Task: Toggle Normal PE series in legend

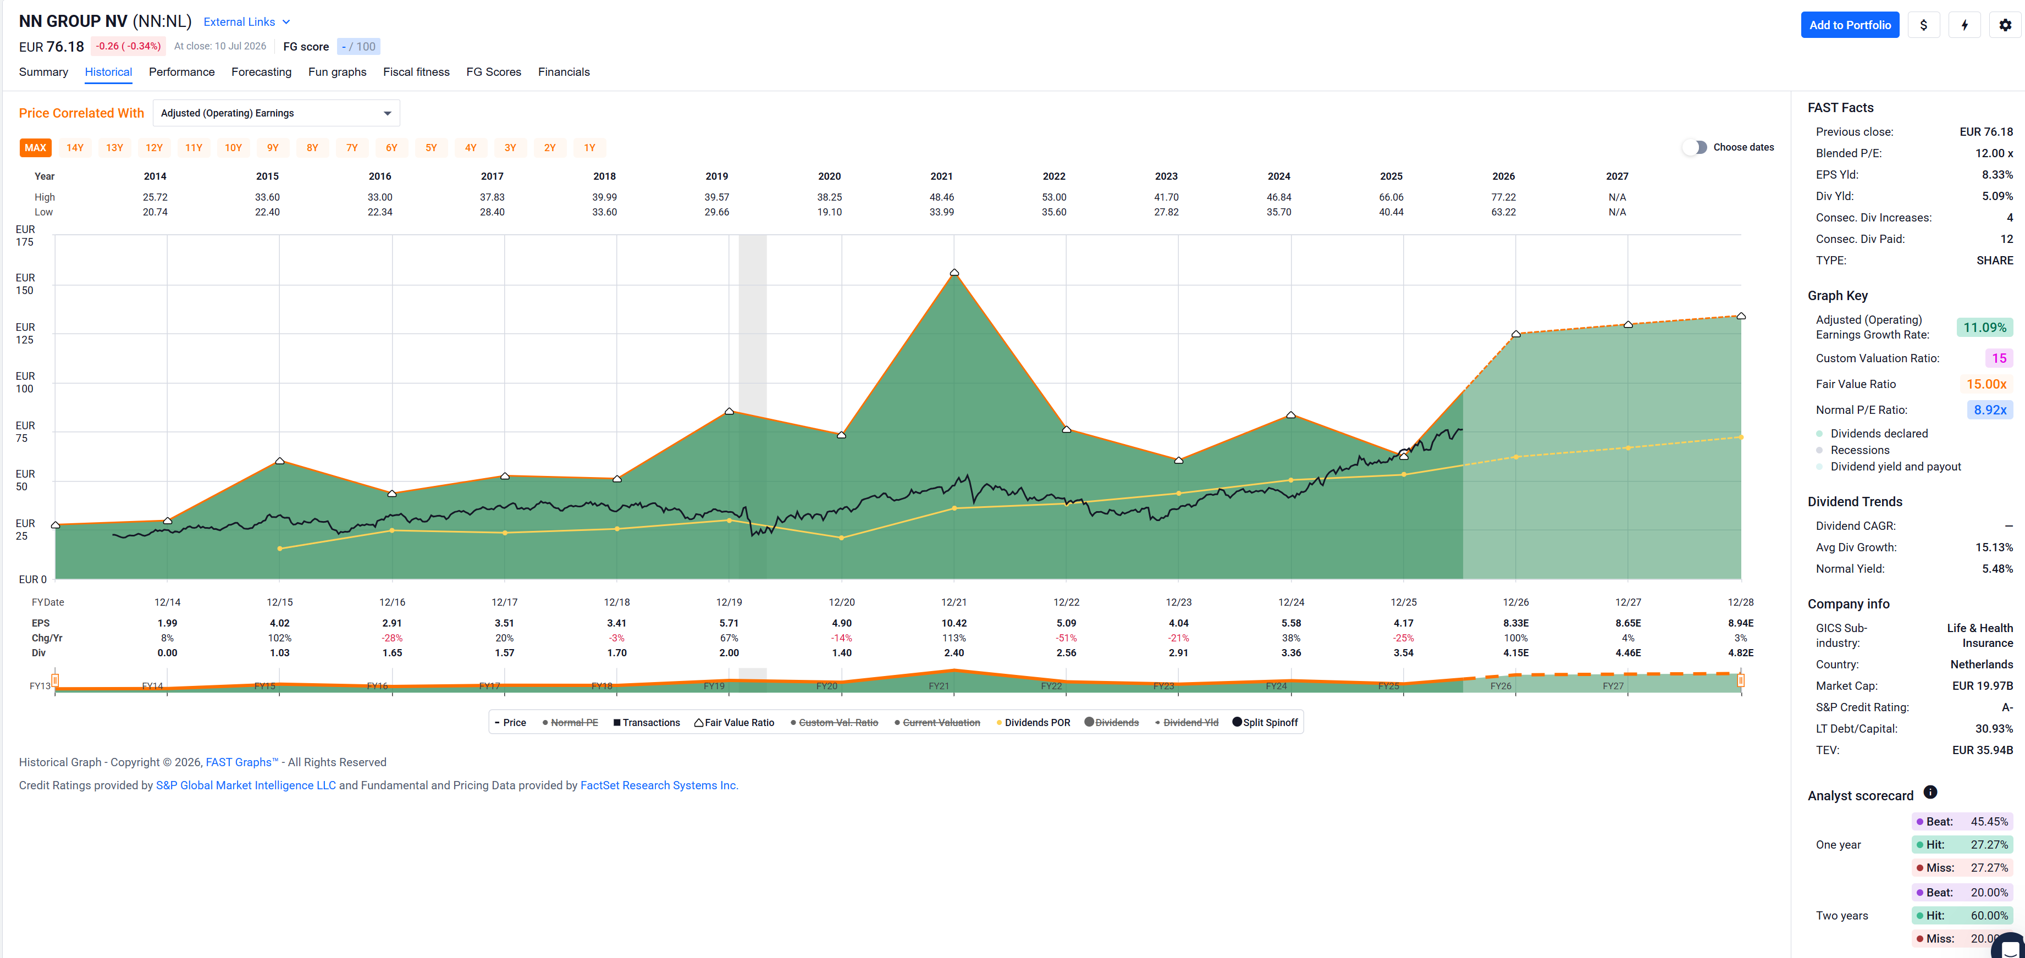Action: click(570, 722)
